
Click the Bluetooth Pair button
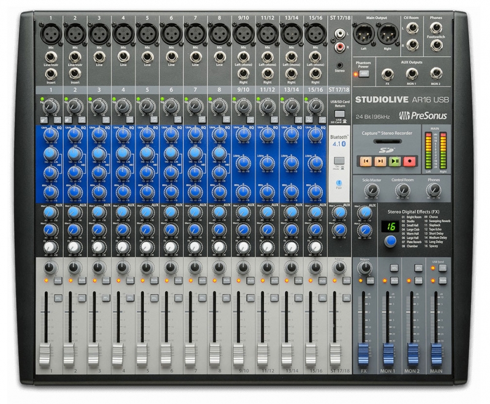coord(339,183)
